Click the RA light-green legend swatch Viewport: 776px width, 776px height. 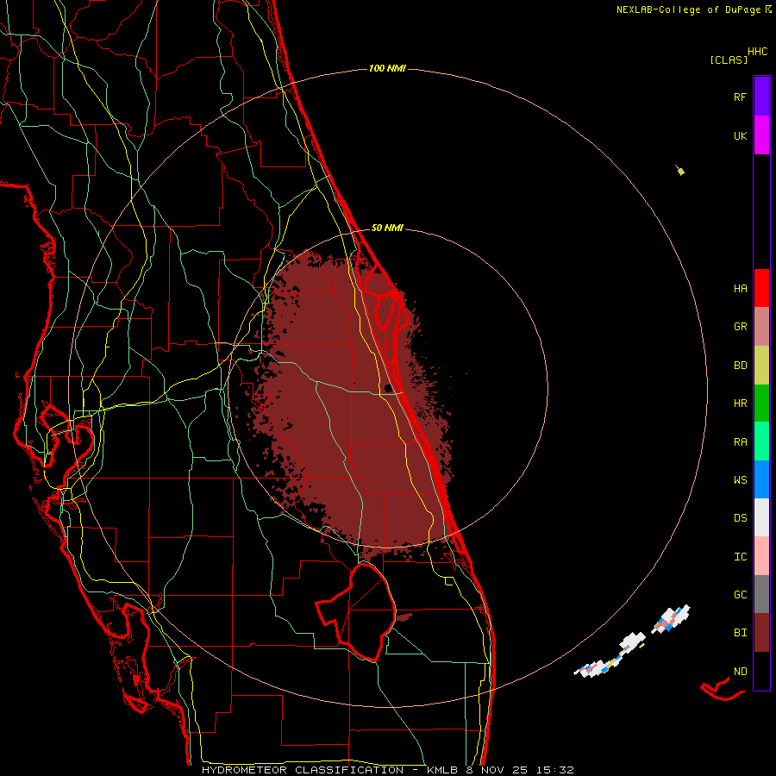(x=761, y=441)
